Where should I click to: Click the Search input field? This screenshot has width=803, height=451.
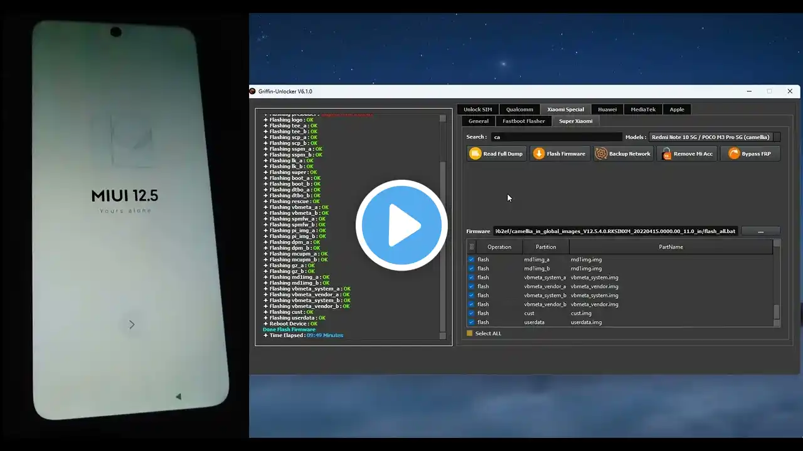coord(557,137)
